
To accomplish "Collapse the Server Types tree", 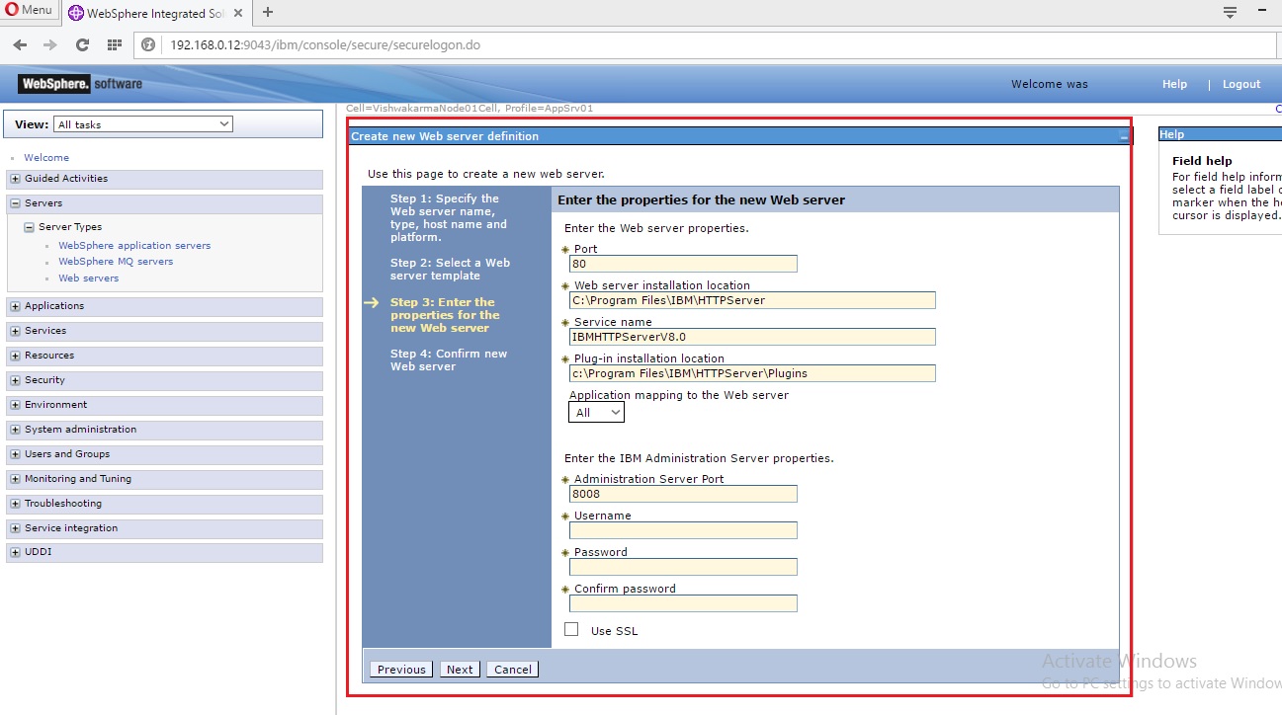I will [x=31, y=226].
